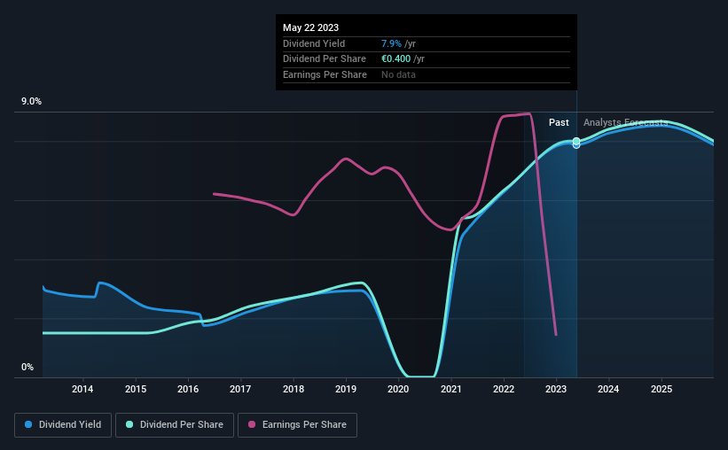The image size is (728, 450).
Task: Toggle the Earnings Per Share legend button
Action: (297, 425)
